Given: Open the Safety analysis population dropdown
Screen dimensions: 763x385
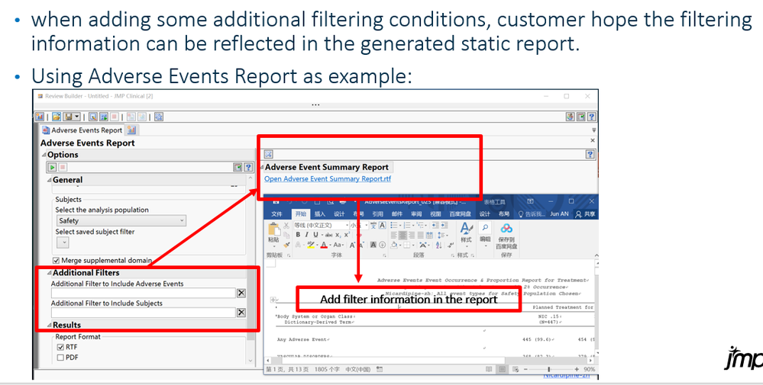Looking at the screenshot, I should pos(121,220).
